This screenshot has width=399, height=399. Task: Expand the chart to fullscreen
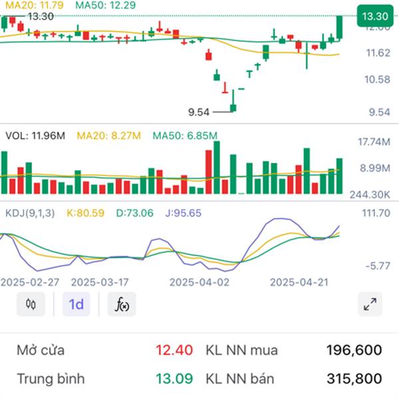(x=370, y=304)
